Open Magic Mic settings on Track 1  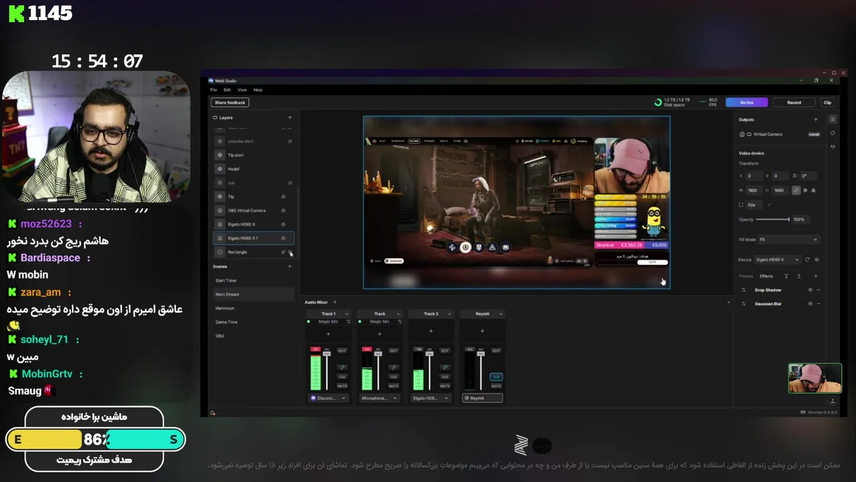[x=348, y=321]
